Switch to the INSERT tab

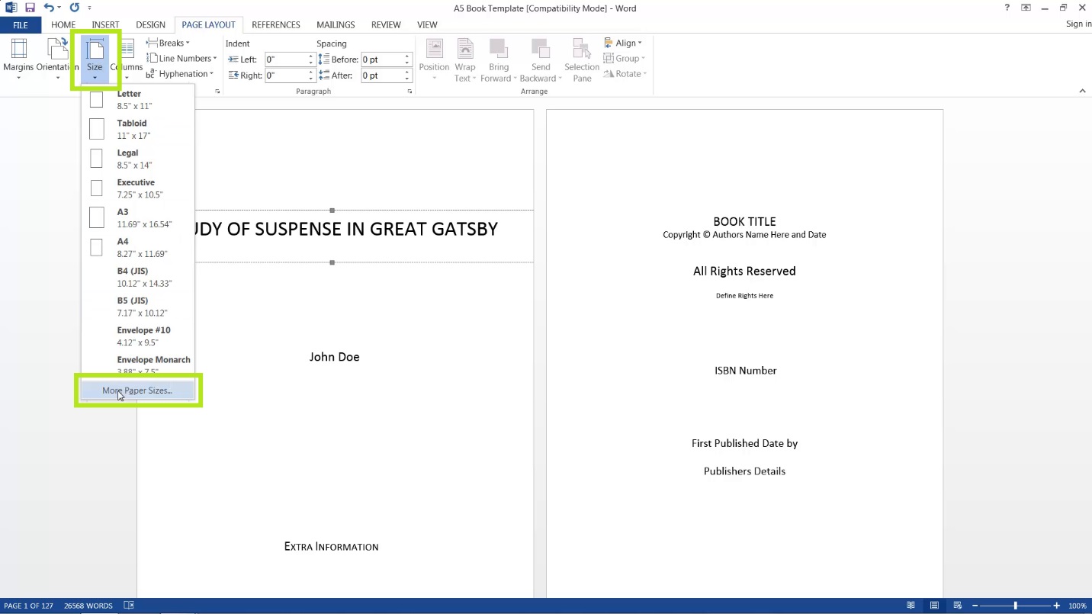click(106, 25)
